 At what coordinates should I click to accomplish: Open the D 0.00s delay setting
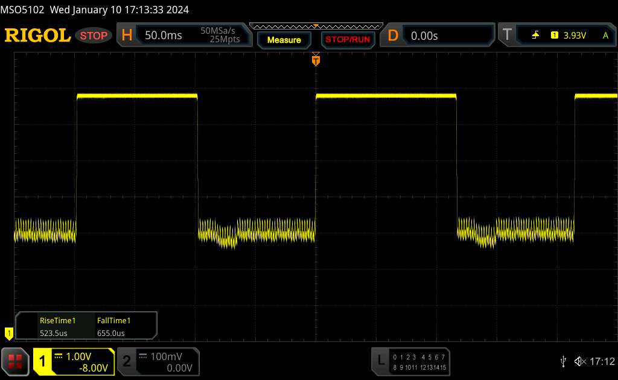click(x=424, y=36)
